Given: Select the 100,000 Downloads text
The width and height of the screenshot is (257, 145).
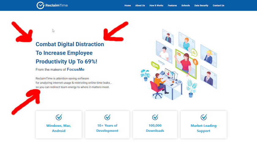Looking at the screenshot, I should click(155, 128).
